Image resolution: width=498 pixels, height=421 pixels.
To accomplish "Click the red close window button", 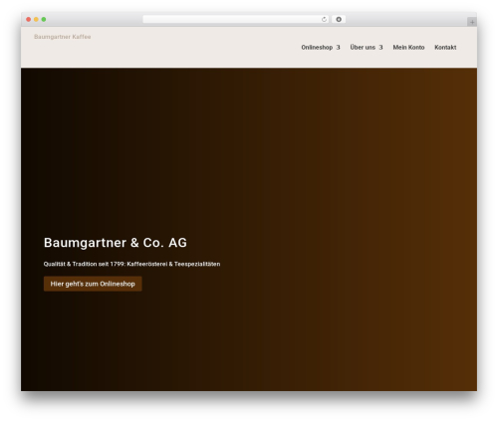I will point(29,20).
